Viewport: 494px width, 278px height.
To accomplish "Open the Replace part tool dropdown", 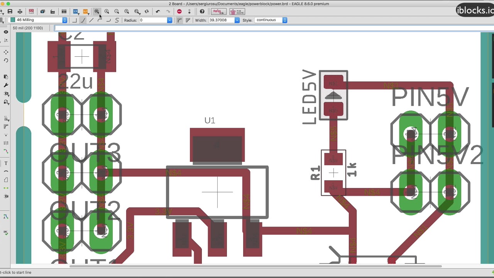I will pos(6,94).
